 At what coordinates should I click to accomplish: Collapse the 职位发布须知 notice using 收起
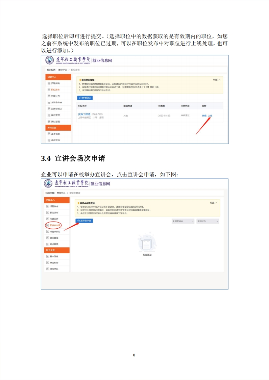tap(217, 80)
